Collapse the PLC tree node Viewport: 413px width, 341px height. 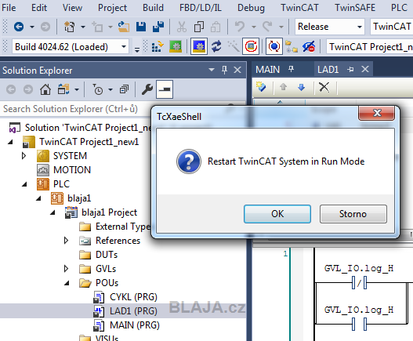point(24,184)
